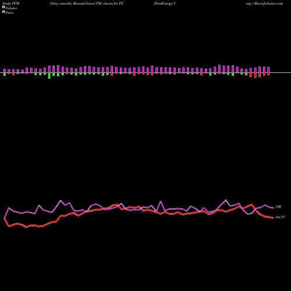The height and width of the screenshot is (291, 291).
Task: Click the magenta Volume legend swatch
Action: [x=3, y=8]
